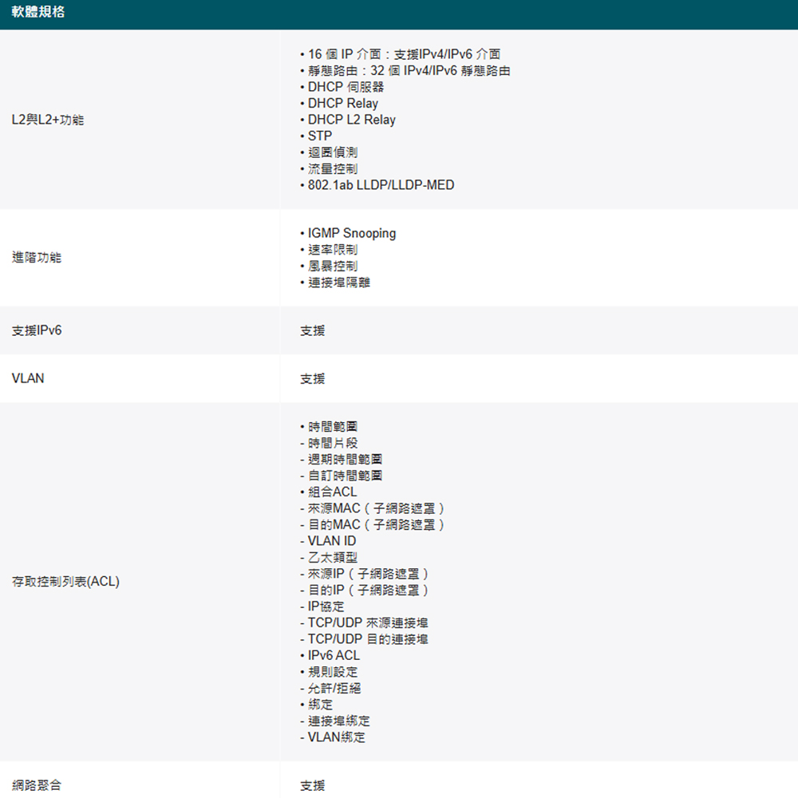The height and width of the screenshot is (798, 798).
Task: Select the 802.1ab LLDP/LLDP-MED entry
Action: click(381, 185)
